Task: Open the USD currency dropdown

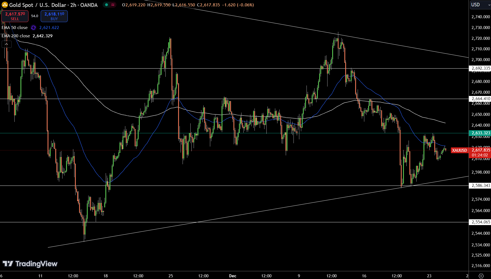Action: pyautogui.click(x=480, y=5)
